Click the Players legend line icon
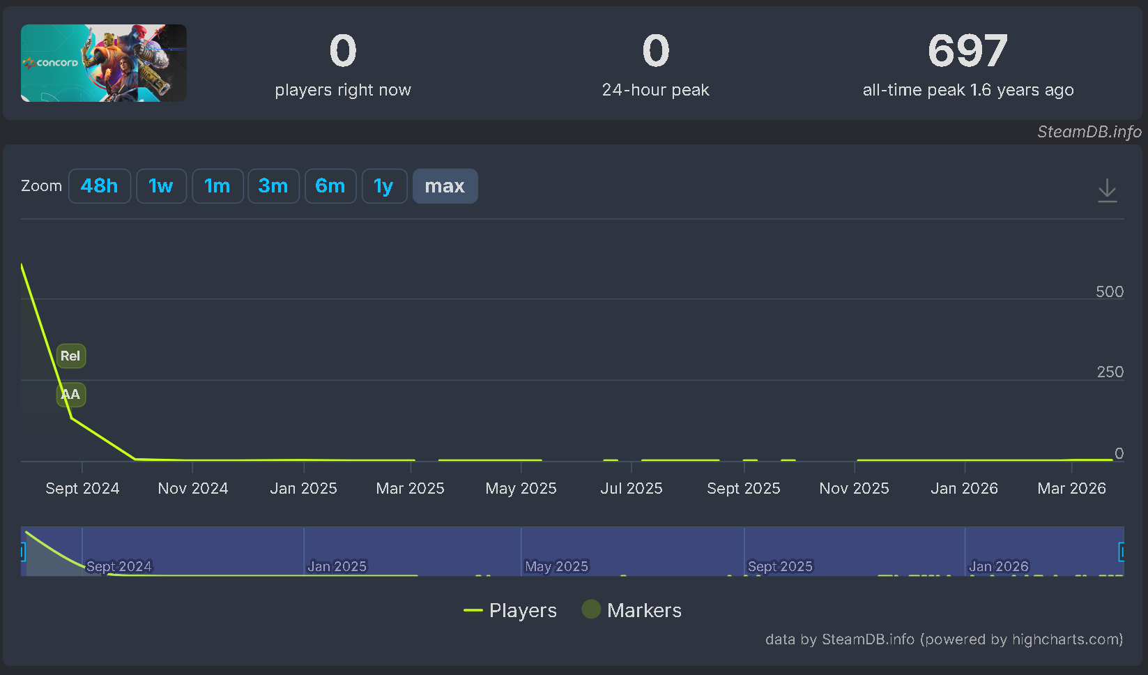Image resolution: width=1148 pixels, height=675 pixels. [473, 610]
